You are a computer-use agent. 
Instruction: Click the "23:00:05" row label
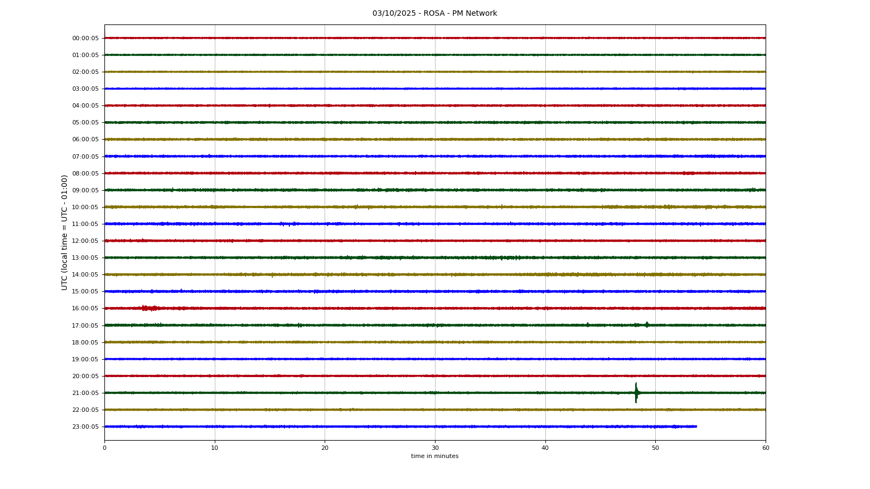tap(85, 427)
